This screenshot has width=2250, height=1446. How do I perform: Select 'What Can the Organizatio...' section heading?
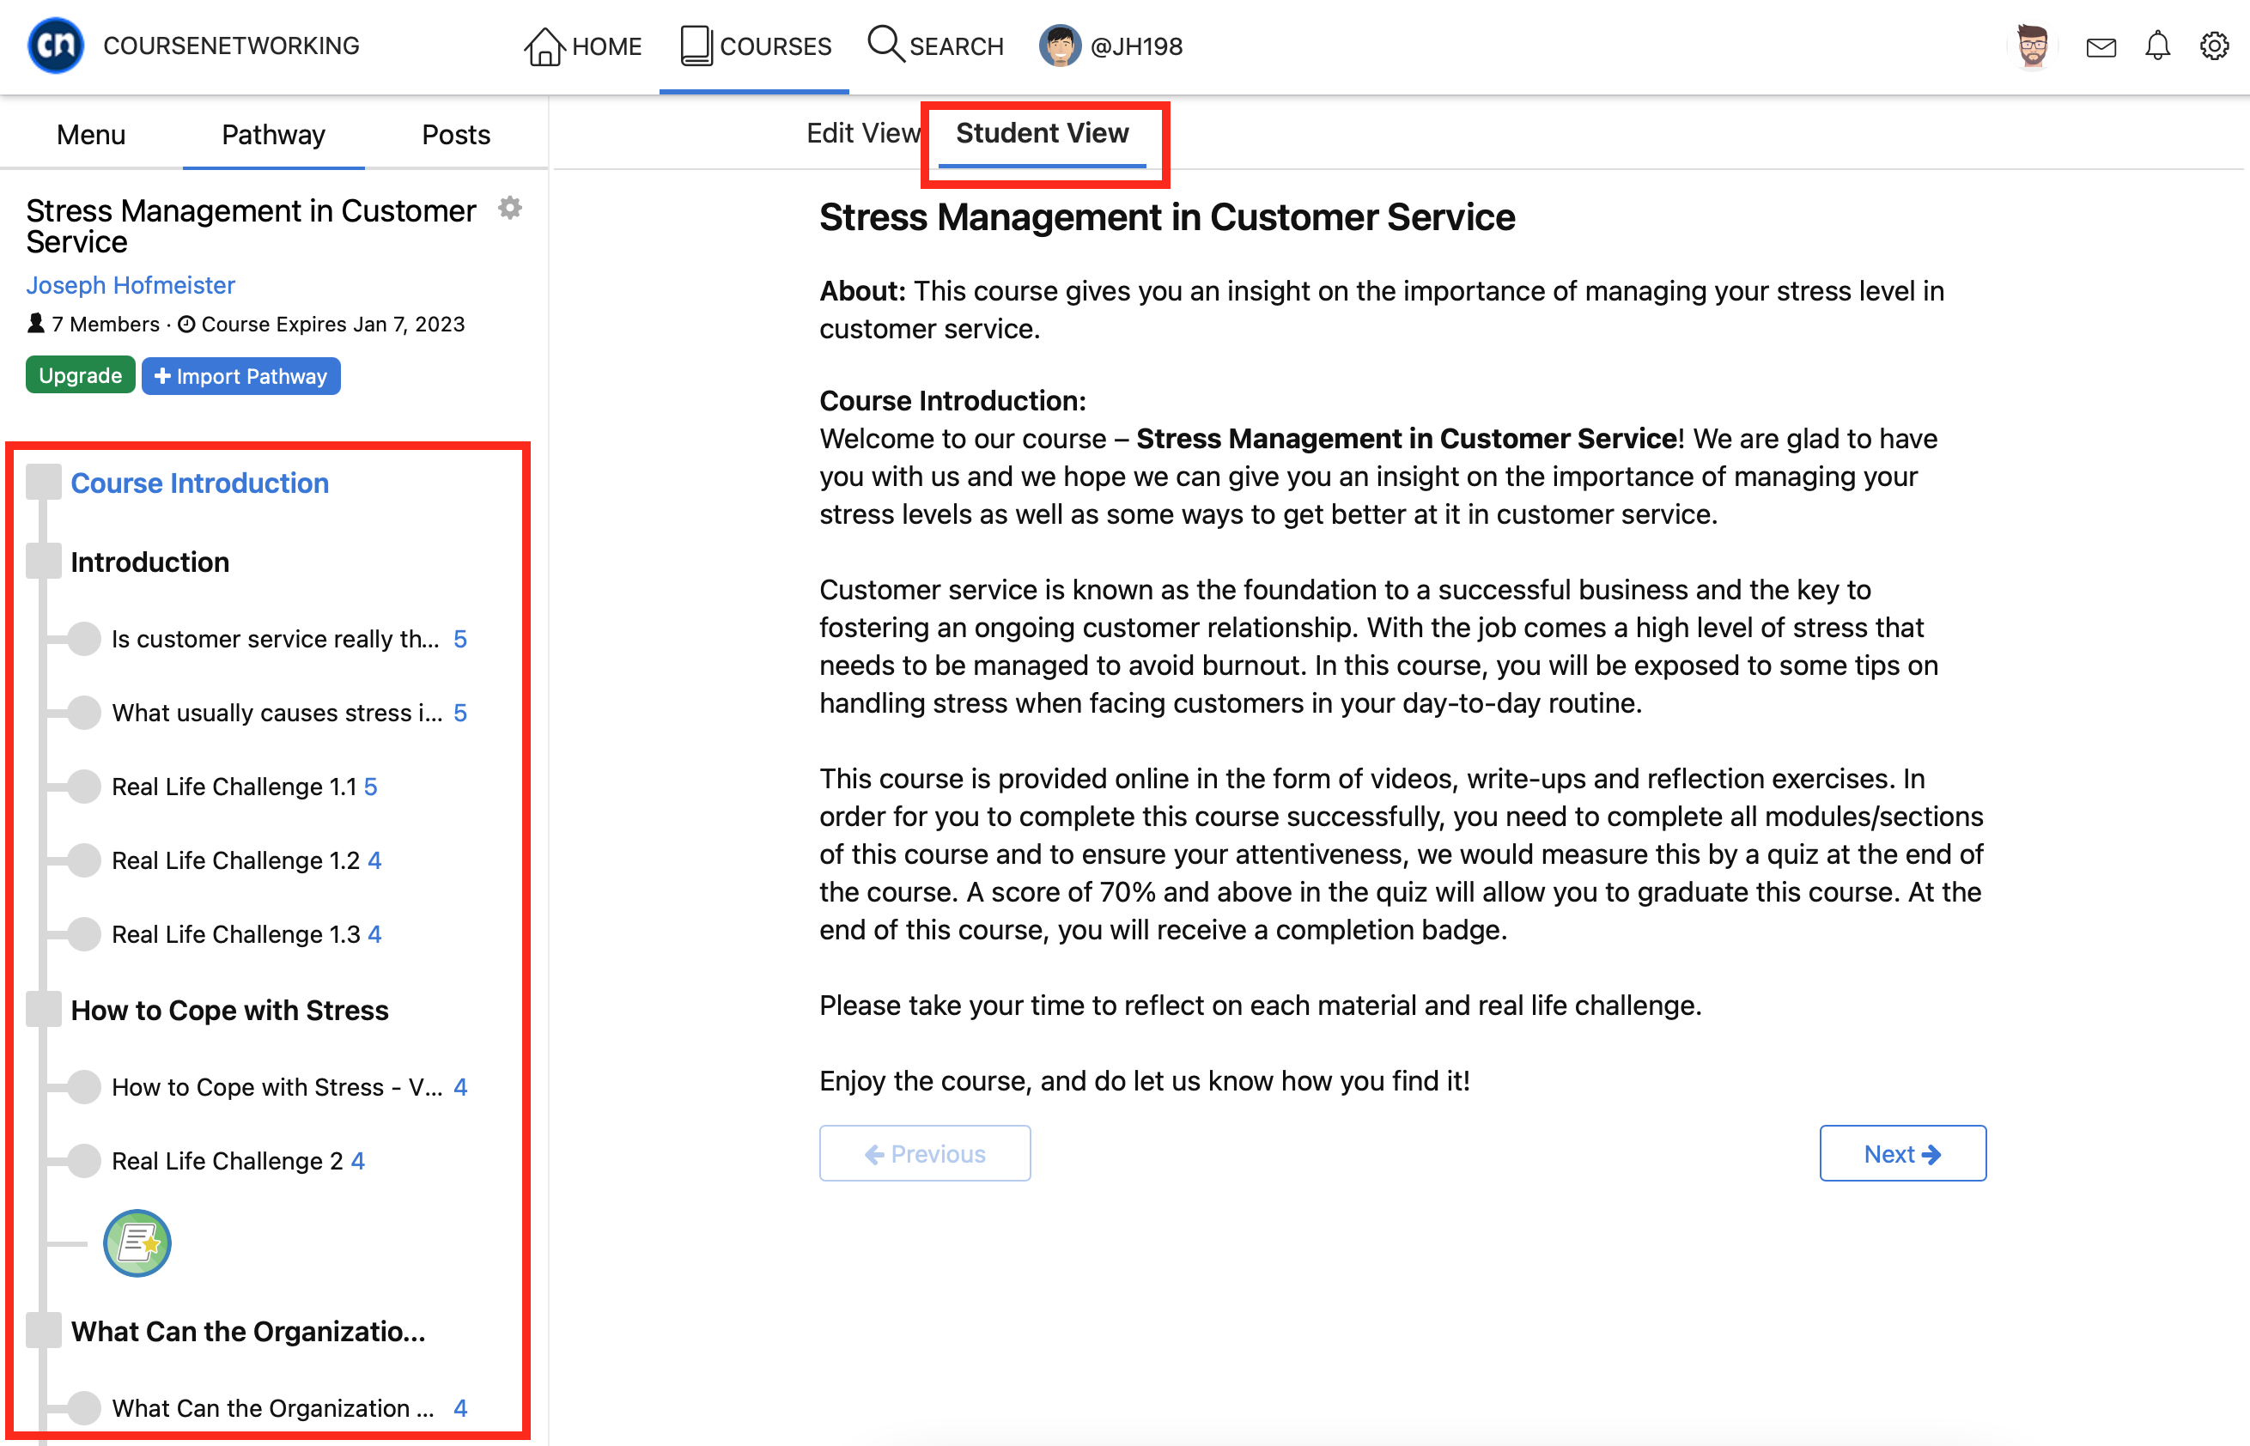tap(248, 1332)
